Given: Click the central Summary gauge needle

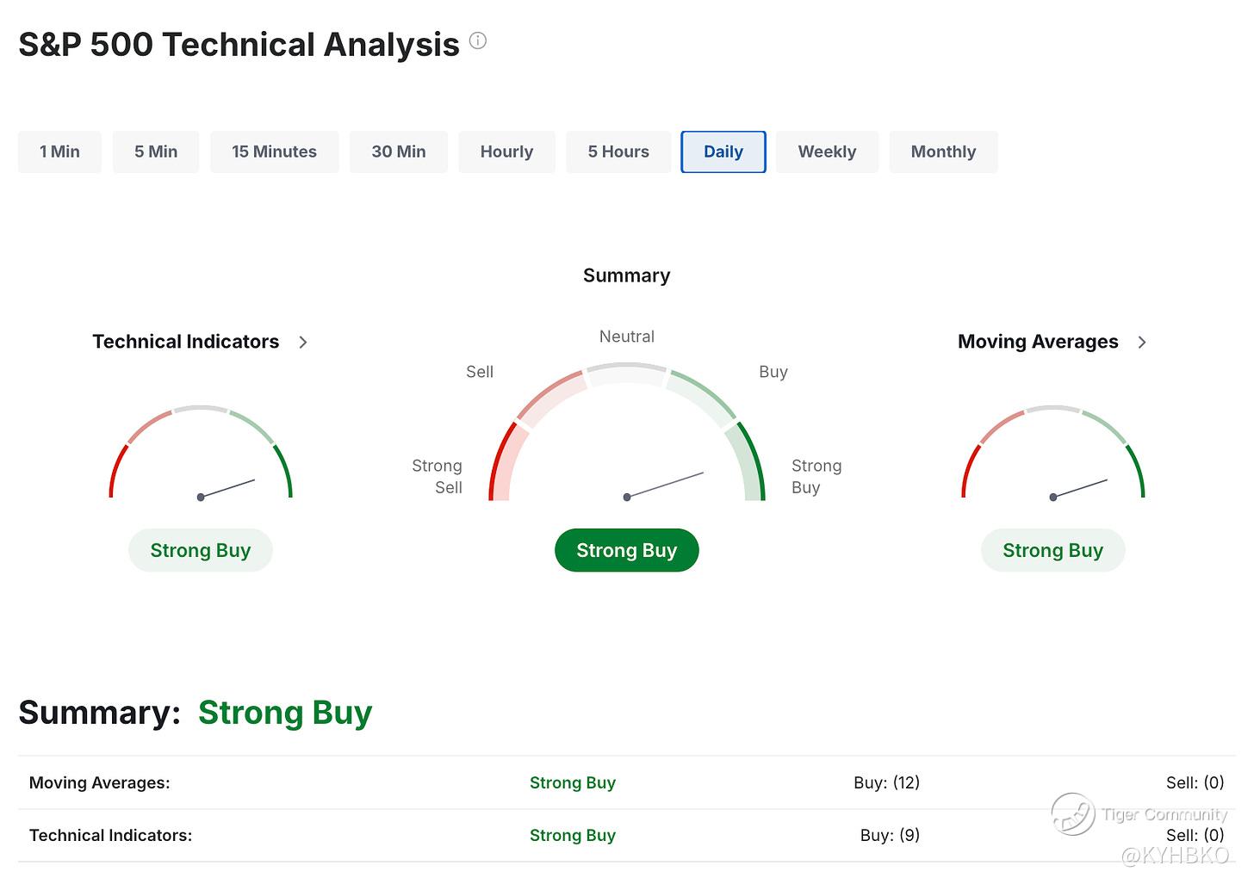Looking at the screenshot, I should pos(664,485).
